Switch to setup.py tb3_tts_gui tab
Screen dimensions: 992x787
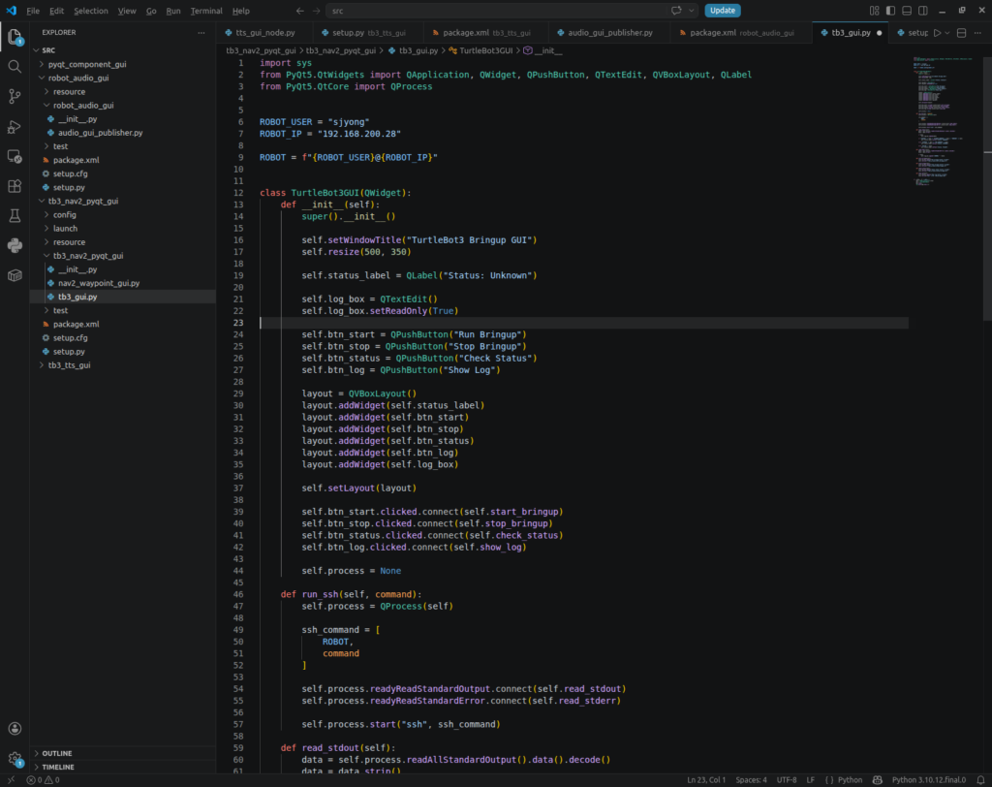click(x=368, y=33)
